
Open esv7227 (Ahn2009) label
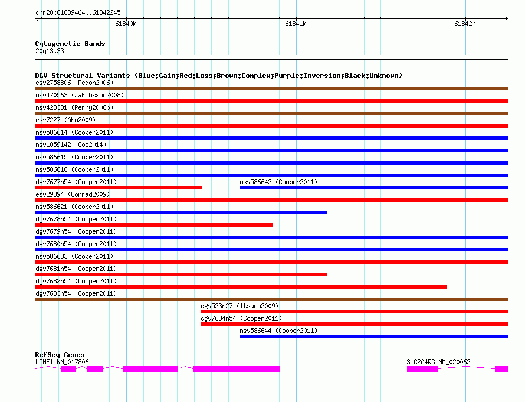65,120
